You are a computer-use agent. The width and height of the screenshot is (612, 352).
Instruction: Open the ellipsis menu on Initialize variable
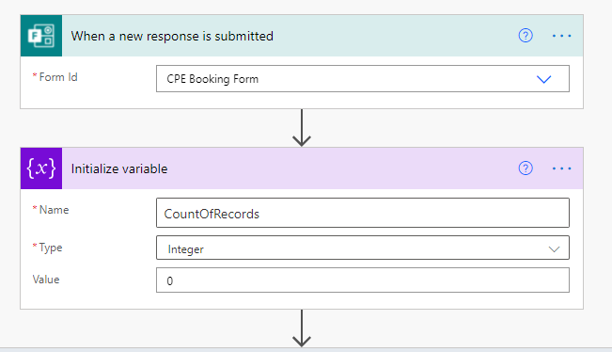click(x=561, y=168)
